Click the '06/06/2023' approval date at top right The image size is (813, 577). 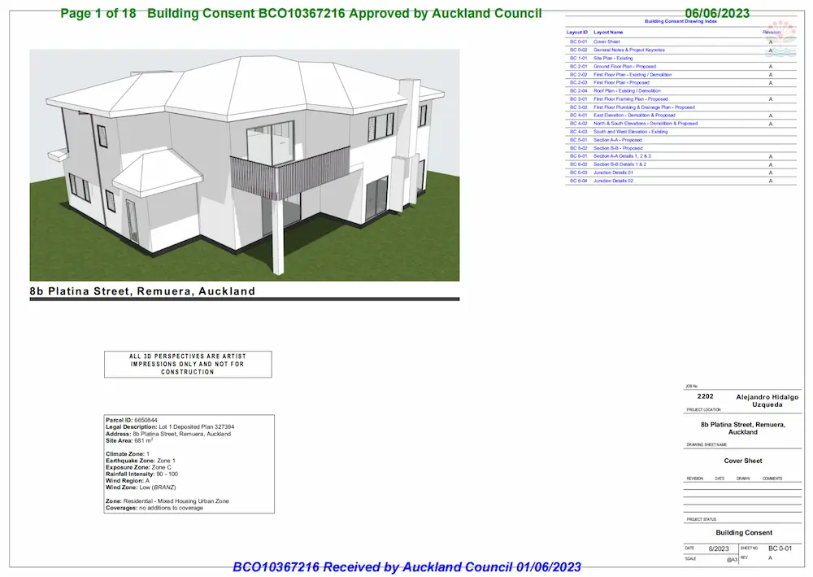717,13
